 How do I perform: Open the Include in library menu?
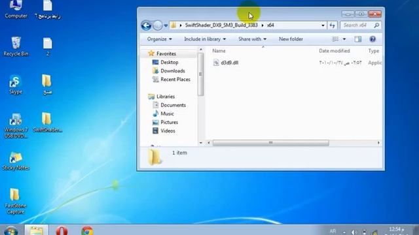205,39
